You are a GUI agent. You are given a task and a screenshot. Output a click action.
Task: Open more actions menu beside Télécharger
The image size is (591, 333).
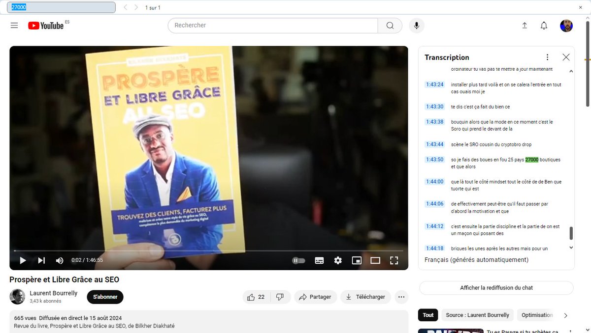(x=401, y=297)
